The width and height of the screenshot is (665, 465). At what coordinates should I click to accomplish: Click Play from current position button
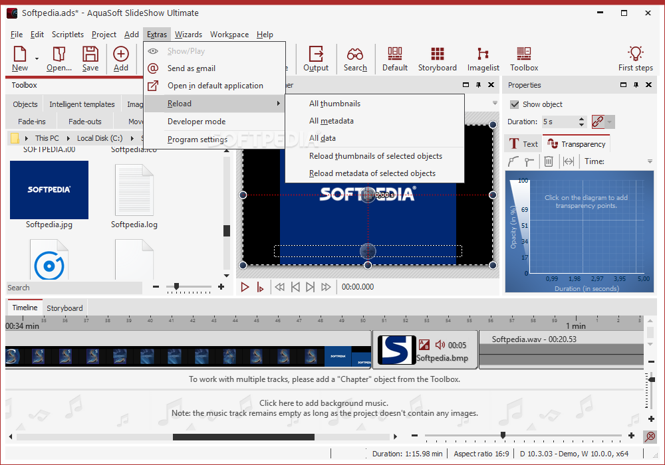click(260, 287)
